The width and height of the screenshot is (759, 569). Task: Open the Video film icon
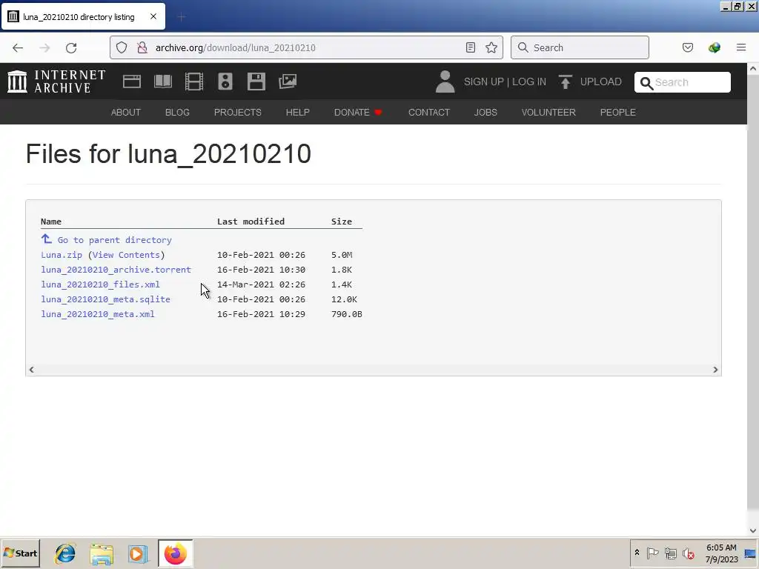pos(194,81)
